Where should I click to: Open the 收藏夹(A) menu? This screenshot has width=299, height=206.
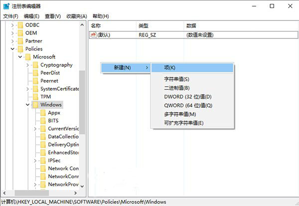pos(75,16)
